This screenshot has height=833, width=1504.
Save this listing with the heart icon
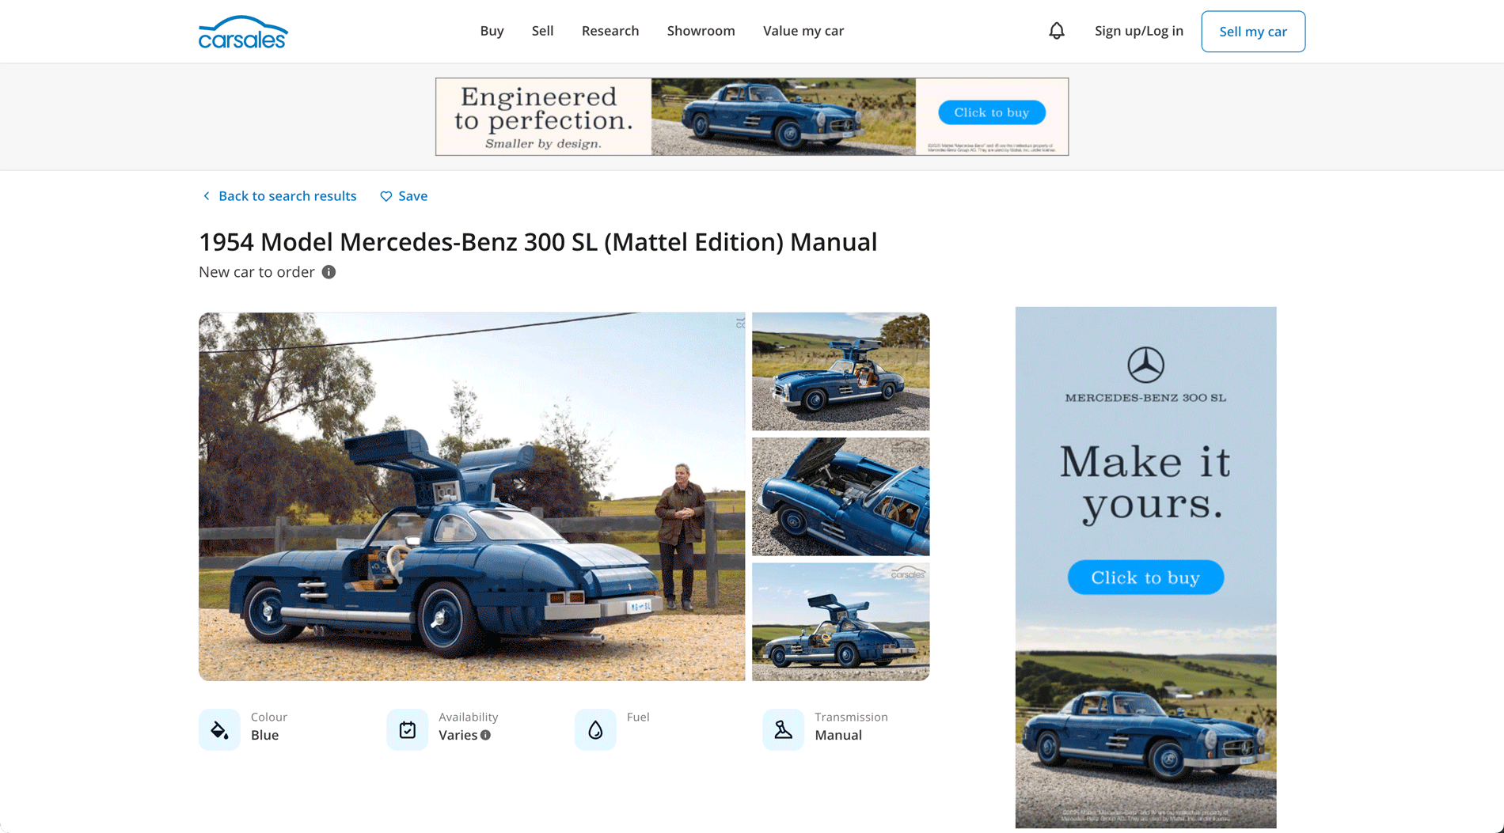pyautogui.click(x=385, y=195)
